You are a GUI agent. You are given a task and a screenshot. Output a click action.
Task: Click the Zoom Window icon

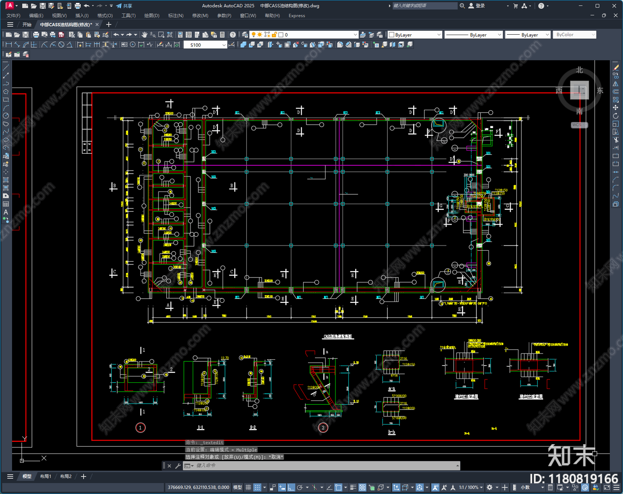[161, 35]
